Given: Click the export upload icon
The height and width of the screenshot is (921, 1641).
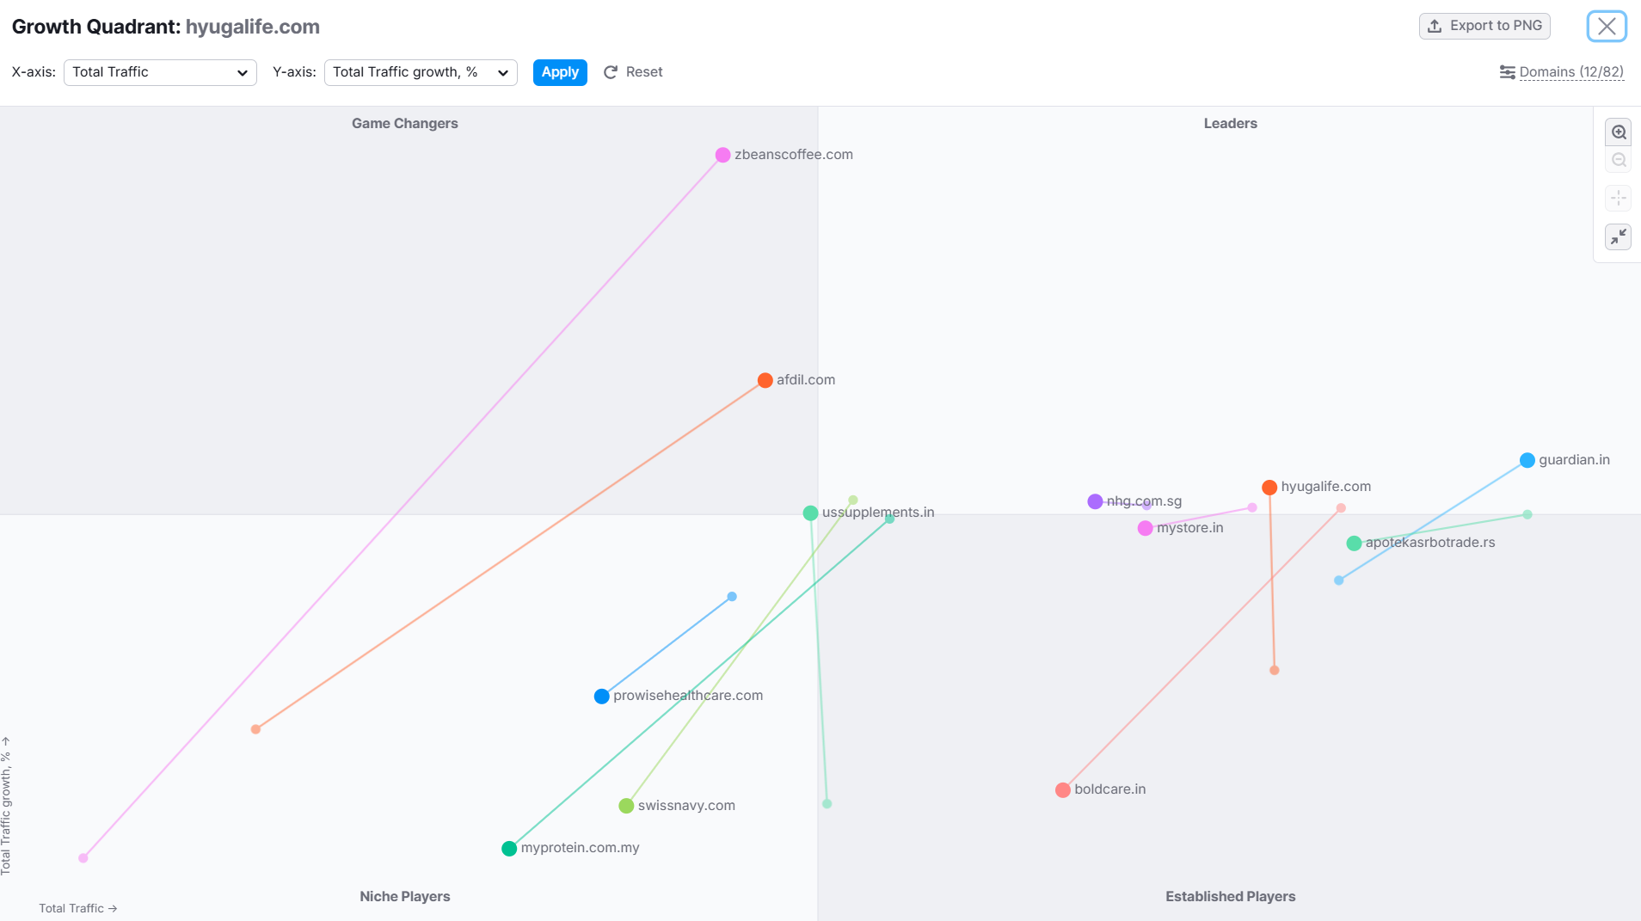Looking at the screenshot, I should pyautogui.click(x=1435, y=26).
